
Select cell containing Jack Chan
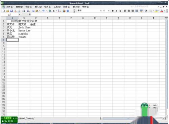24,27
